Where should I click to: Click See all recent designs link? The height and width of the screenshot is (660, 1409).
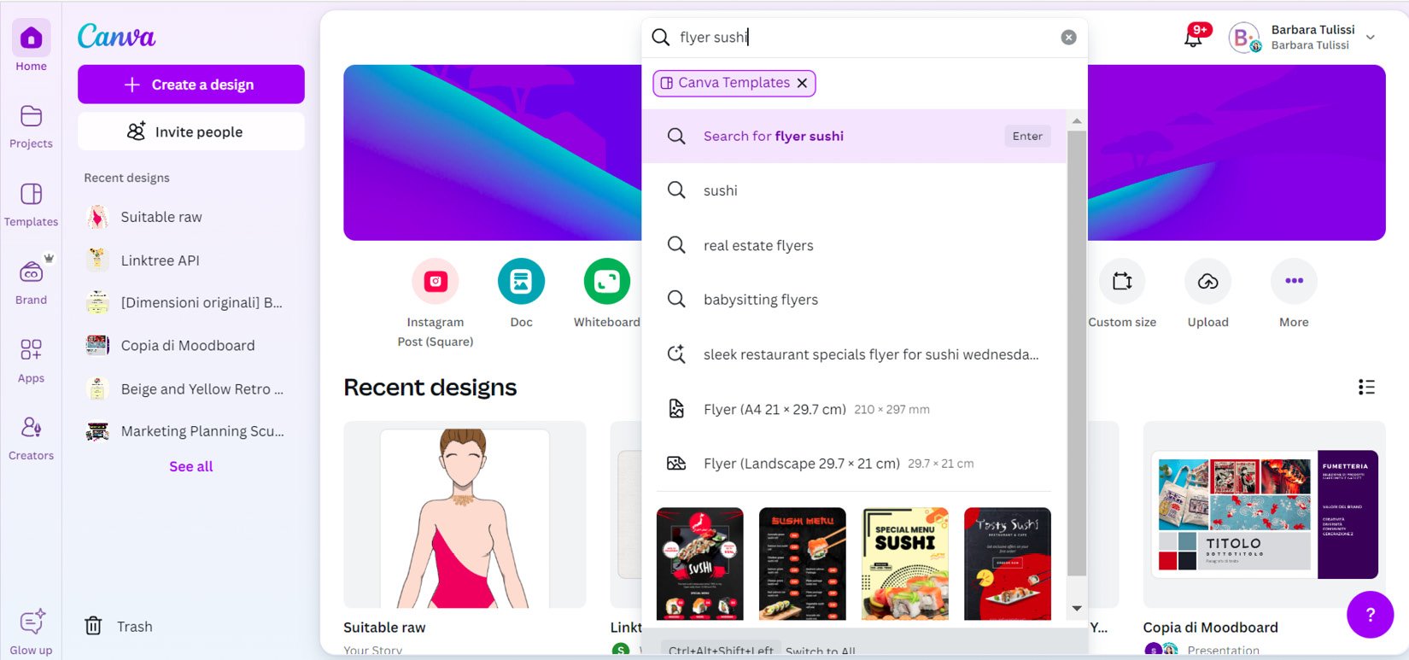[191, 466]
